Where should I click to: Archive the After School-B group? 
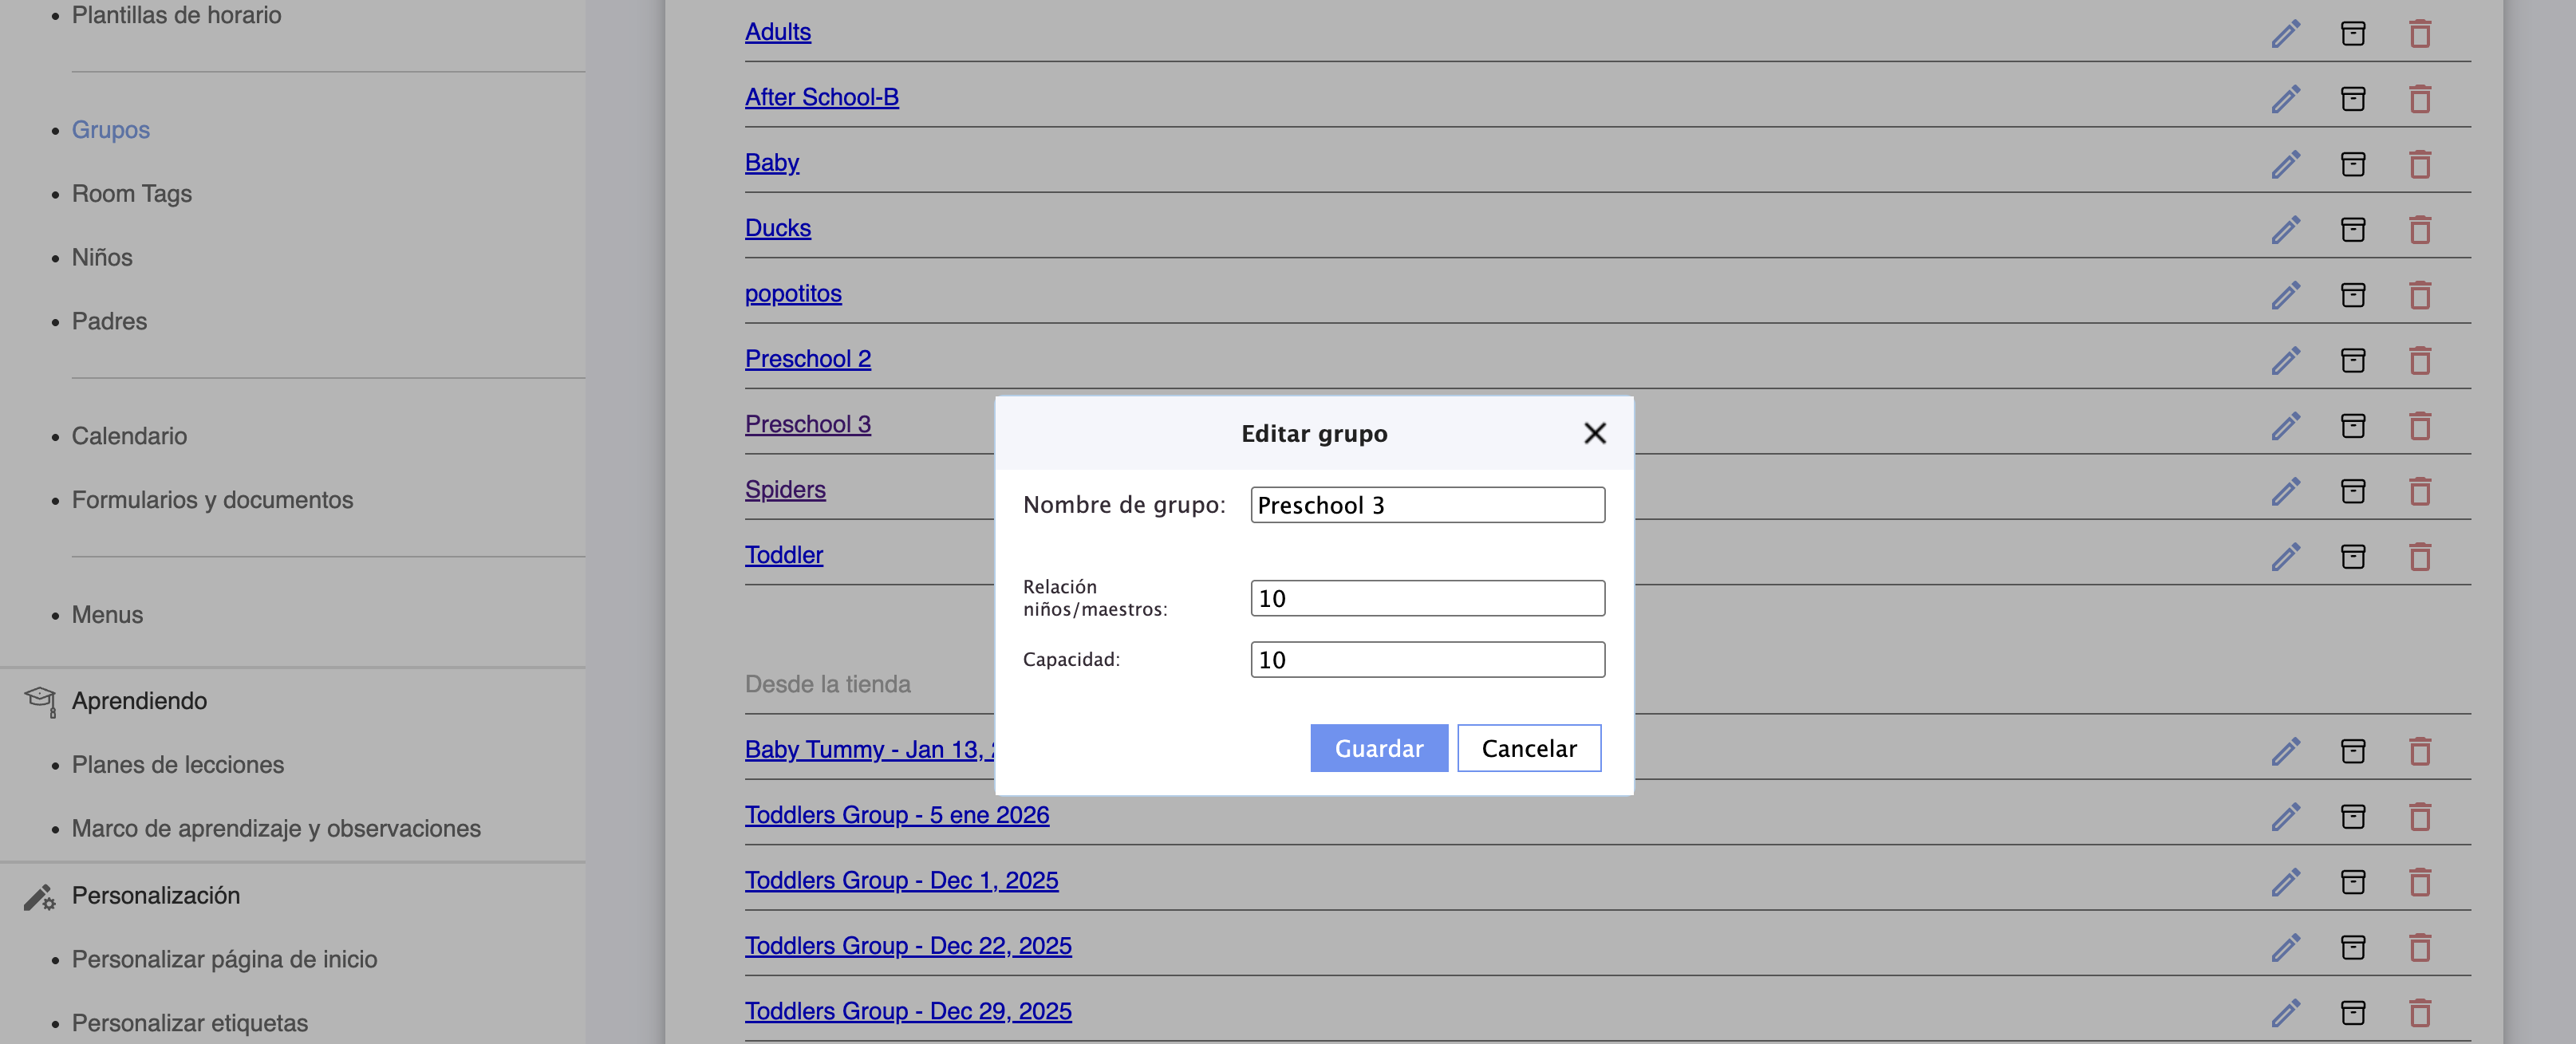click(x=2352, y=99)
